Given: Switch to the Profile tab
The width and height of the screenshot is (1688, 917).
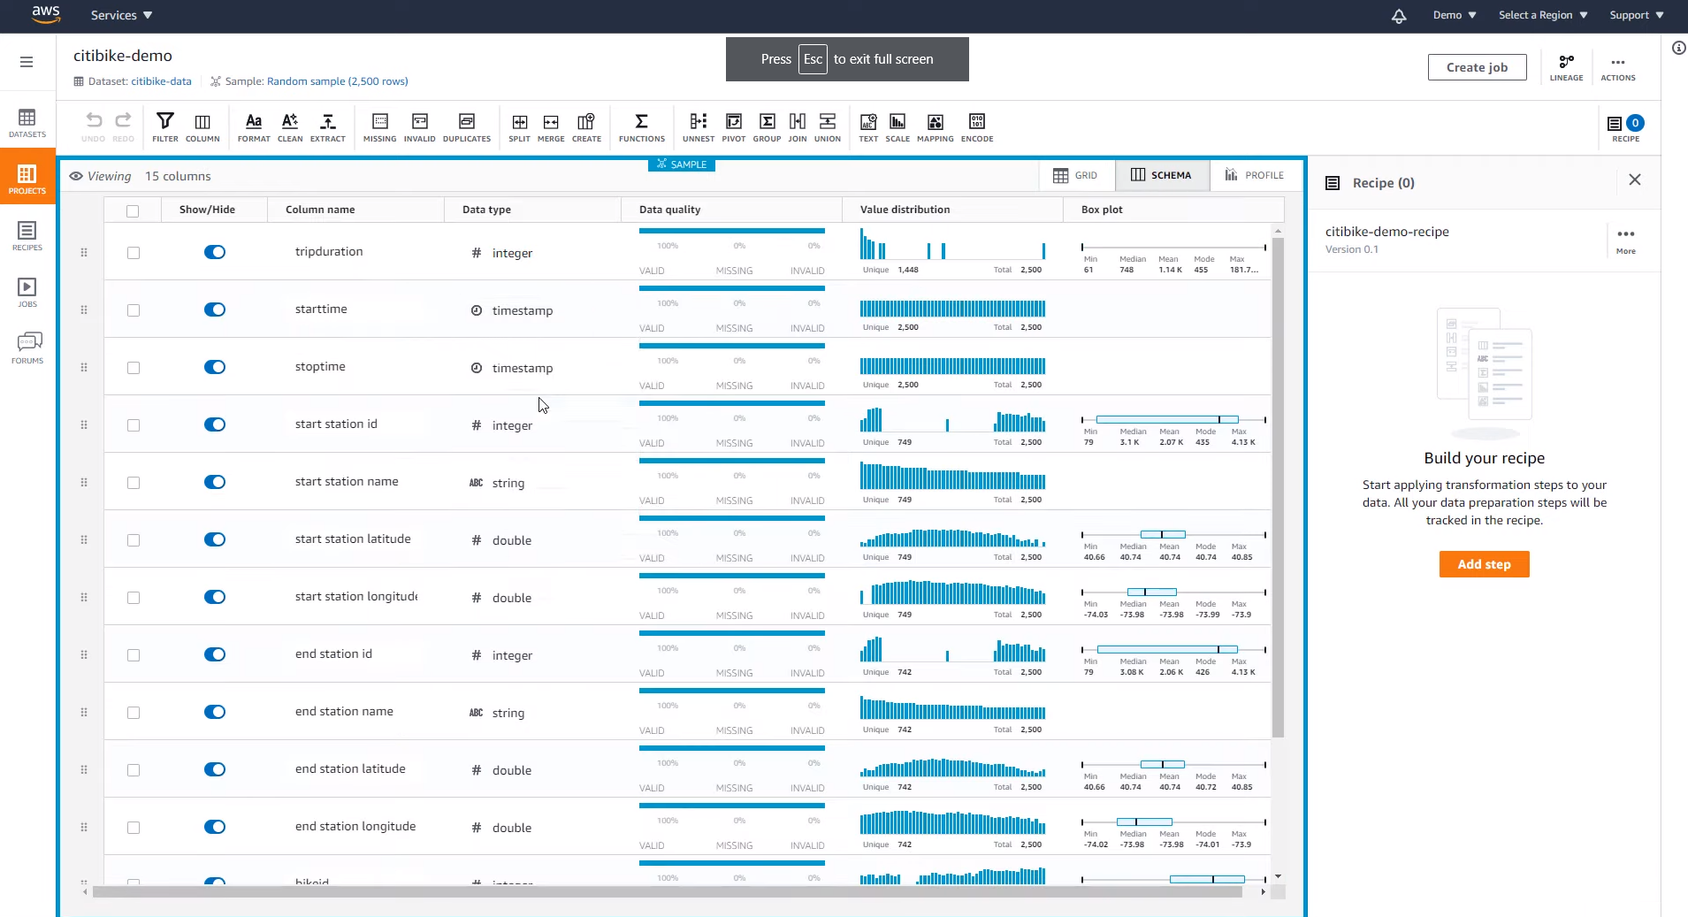Looking at the screenshot, I should pyautogui.click(x=1254, y=175).
